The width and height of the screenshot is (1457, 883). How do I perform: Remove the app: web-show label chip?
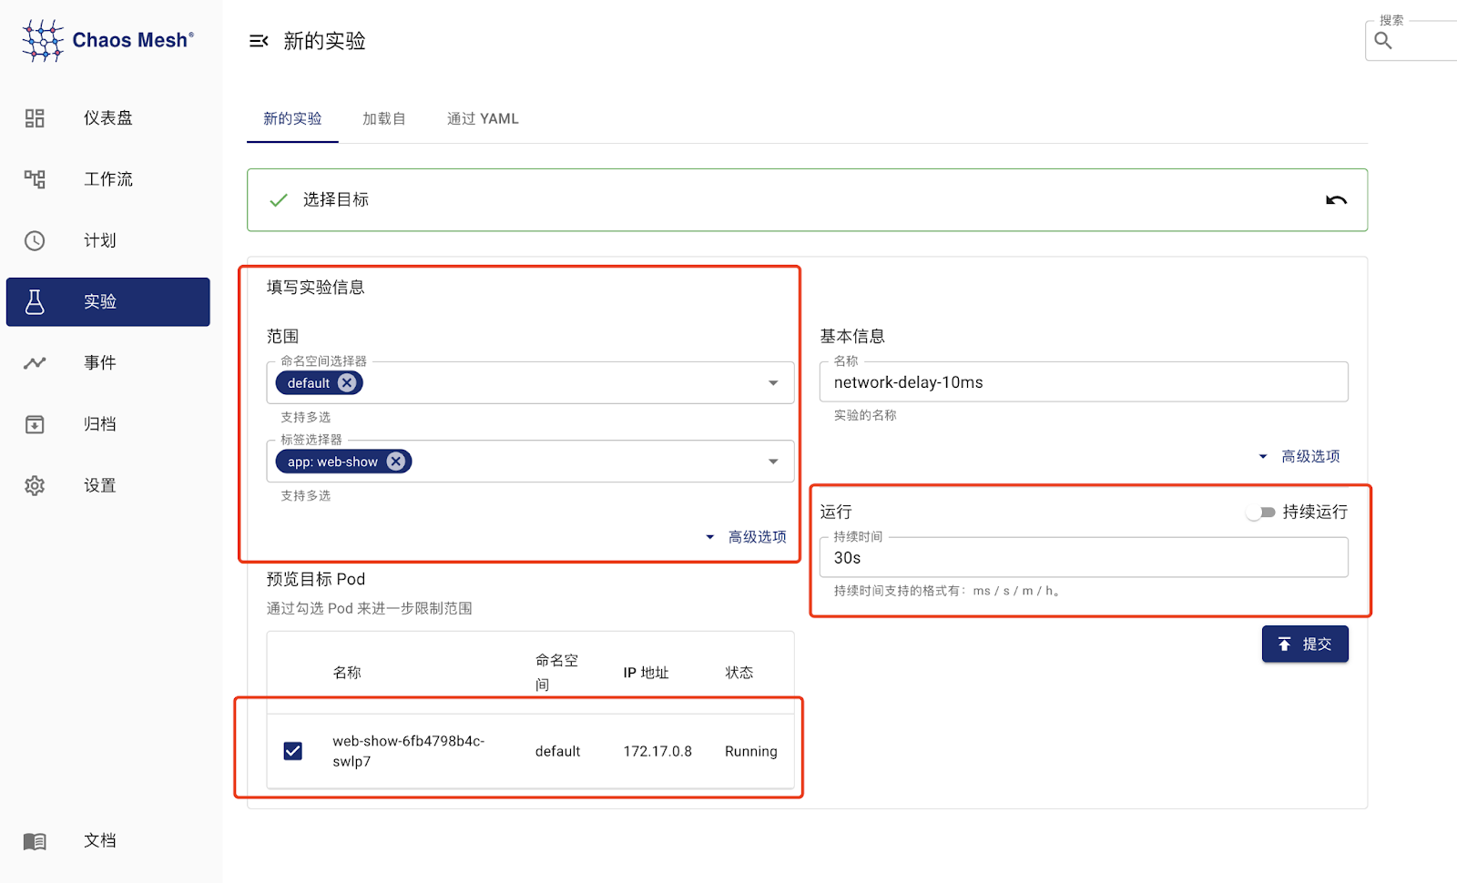395,462
